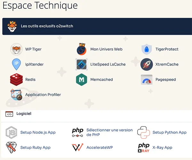Screen dimensions: 192x160
Task: Click the Memcached hexagon icon
Action: click(x=82, y=80)
